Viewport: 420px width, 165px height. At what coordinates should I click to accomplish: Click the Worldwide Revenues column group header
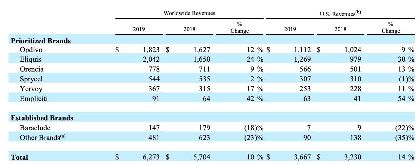(x=189, y=13)
